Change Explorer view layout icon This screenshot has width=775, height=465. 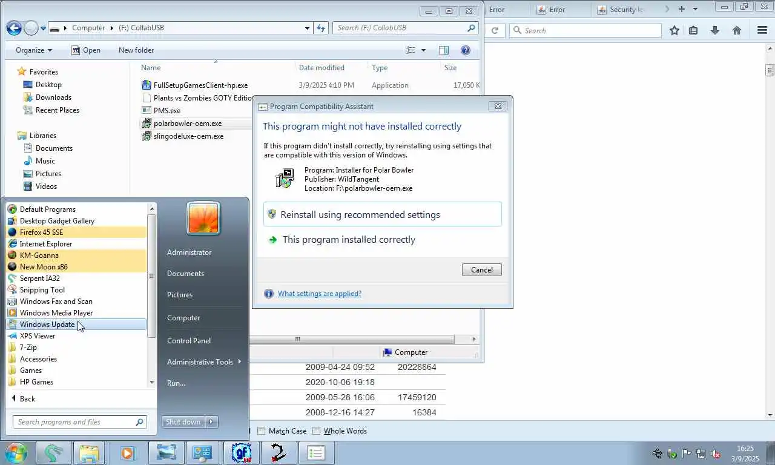(411, 50)
